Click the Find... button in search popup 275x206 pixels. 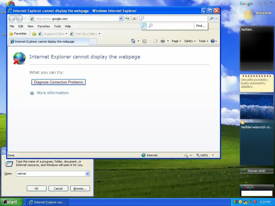click(x=200, y=26)
